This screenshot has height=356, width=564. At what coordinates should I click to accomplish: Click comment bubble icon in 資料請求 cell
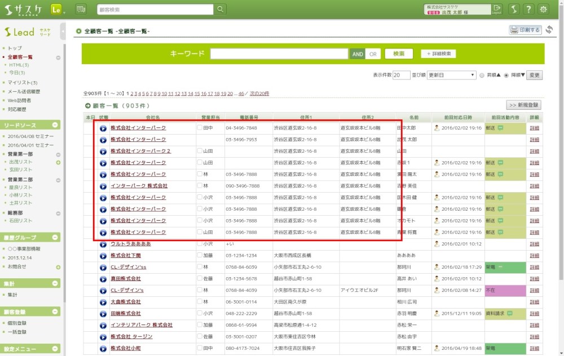pyautogui.click(x=509, y=314)
